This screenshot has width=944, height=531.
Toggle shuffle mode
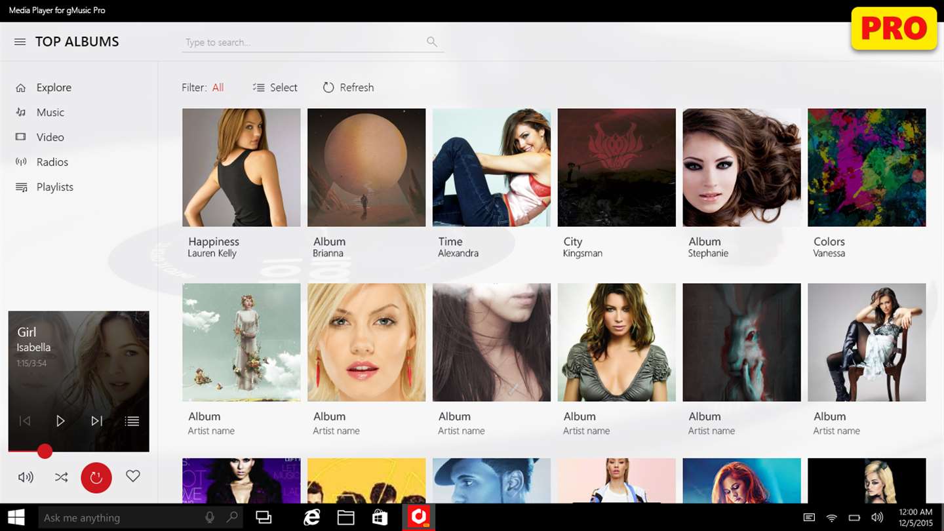[x=61, y=477]
